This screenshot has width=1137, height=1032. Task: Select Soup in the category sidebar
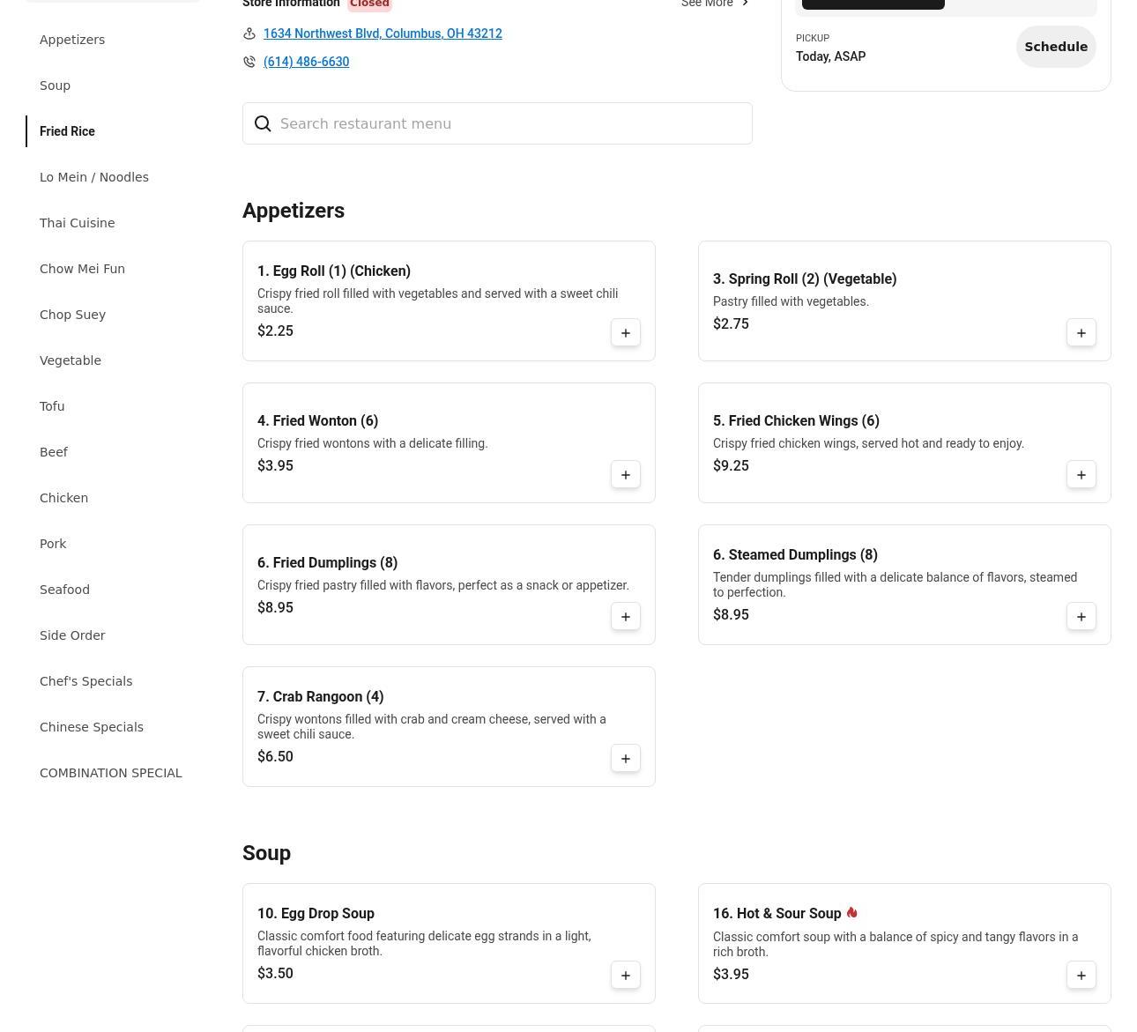(55, 85)
